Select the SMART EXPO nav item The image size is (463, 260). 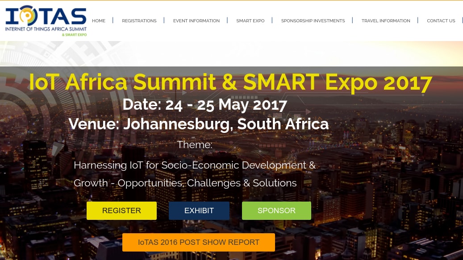click(x=250, y=21)
